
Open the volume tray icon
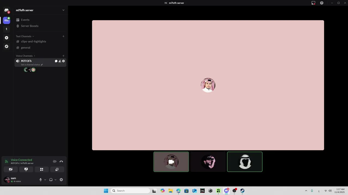(x=330, y=191)
